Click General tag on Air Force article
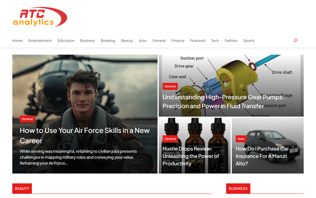The height and width of the screenshot is (198, 316). tap(27, 119)
